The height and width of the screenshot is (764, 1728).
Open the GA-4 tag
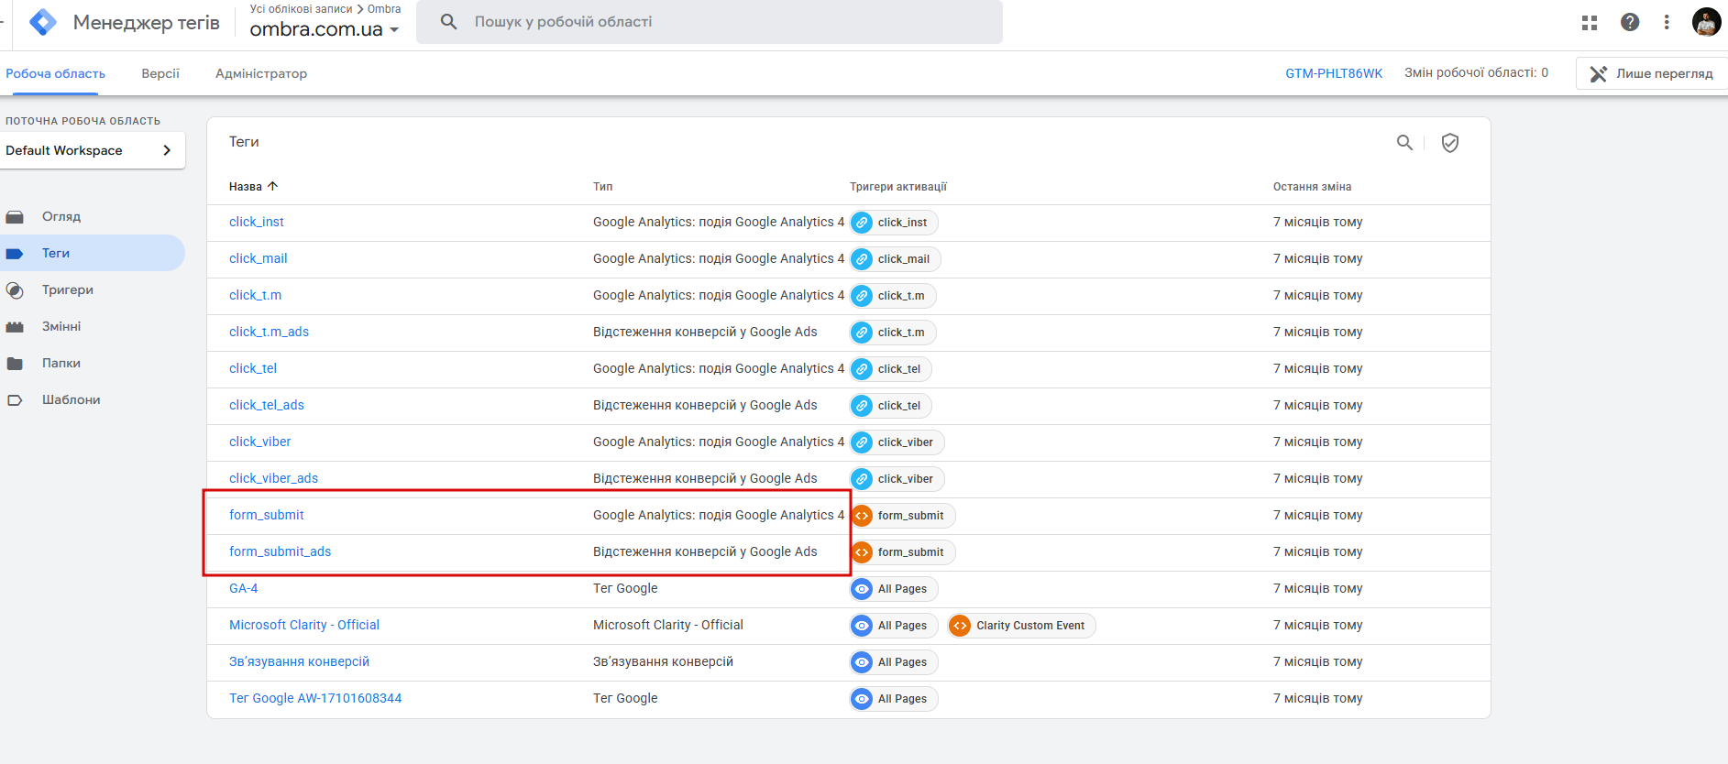pyautogui.click(x=244, y=588)
